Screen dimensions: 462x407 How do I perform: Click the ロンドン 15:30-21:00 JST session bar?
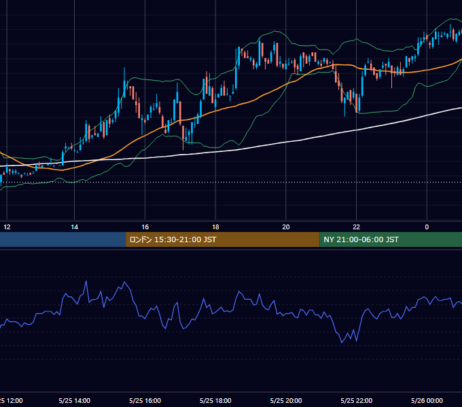(x=222, y=239)
